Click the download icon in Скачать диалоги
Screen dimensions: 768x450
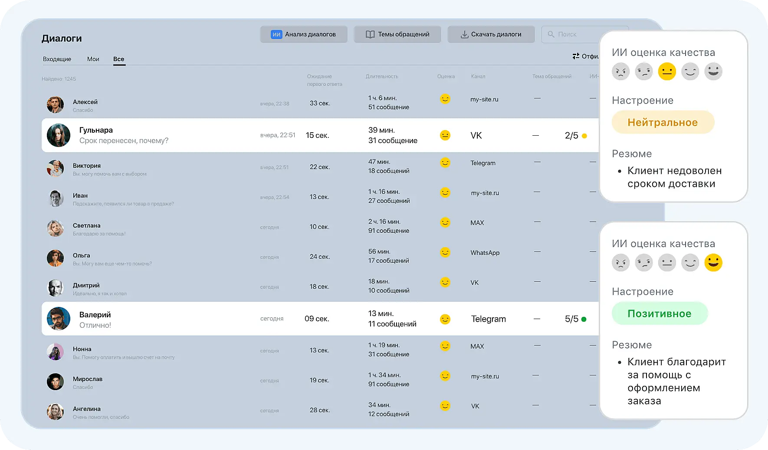464,34
